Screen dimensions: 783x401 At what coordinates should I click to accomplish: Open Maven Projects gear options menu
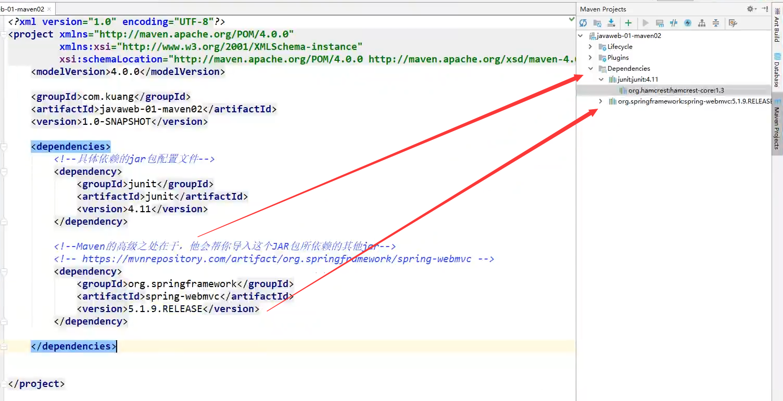tap(751, 9)
